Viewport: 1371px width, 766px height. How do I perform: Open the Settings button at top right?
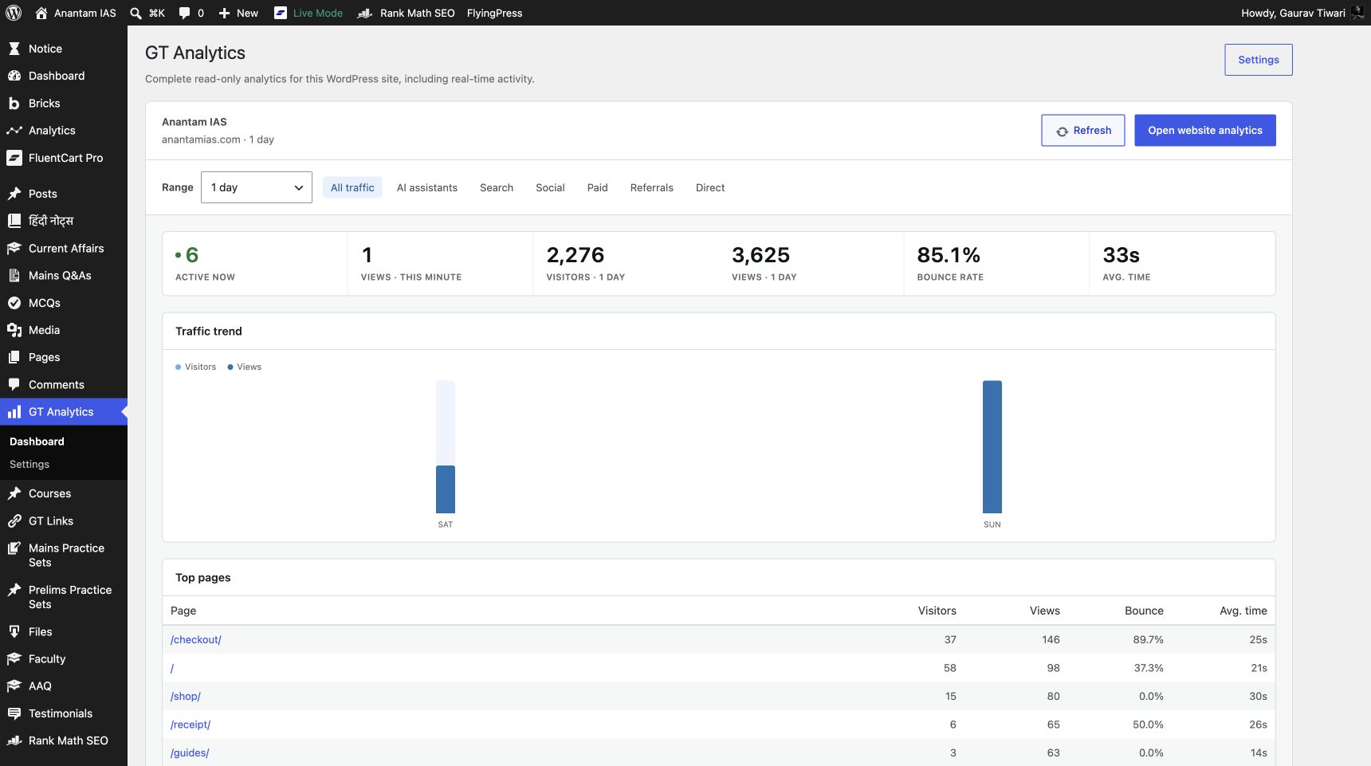[1259, 60]
